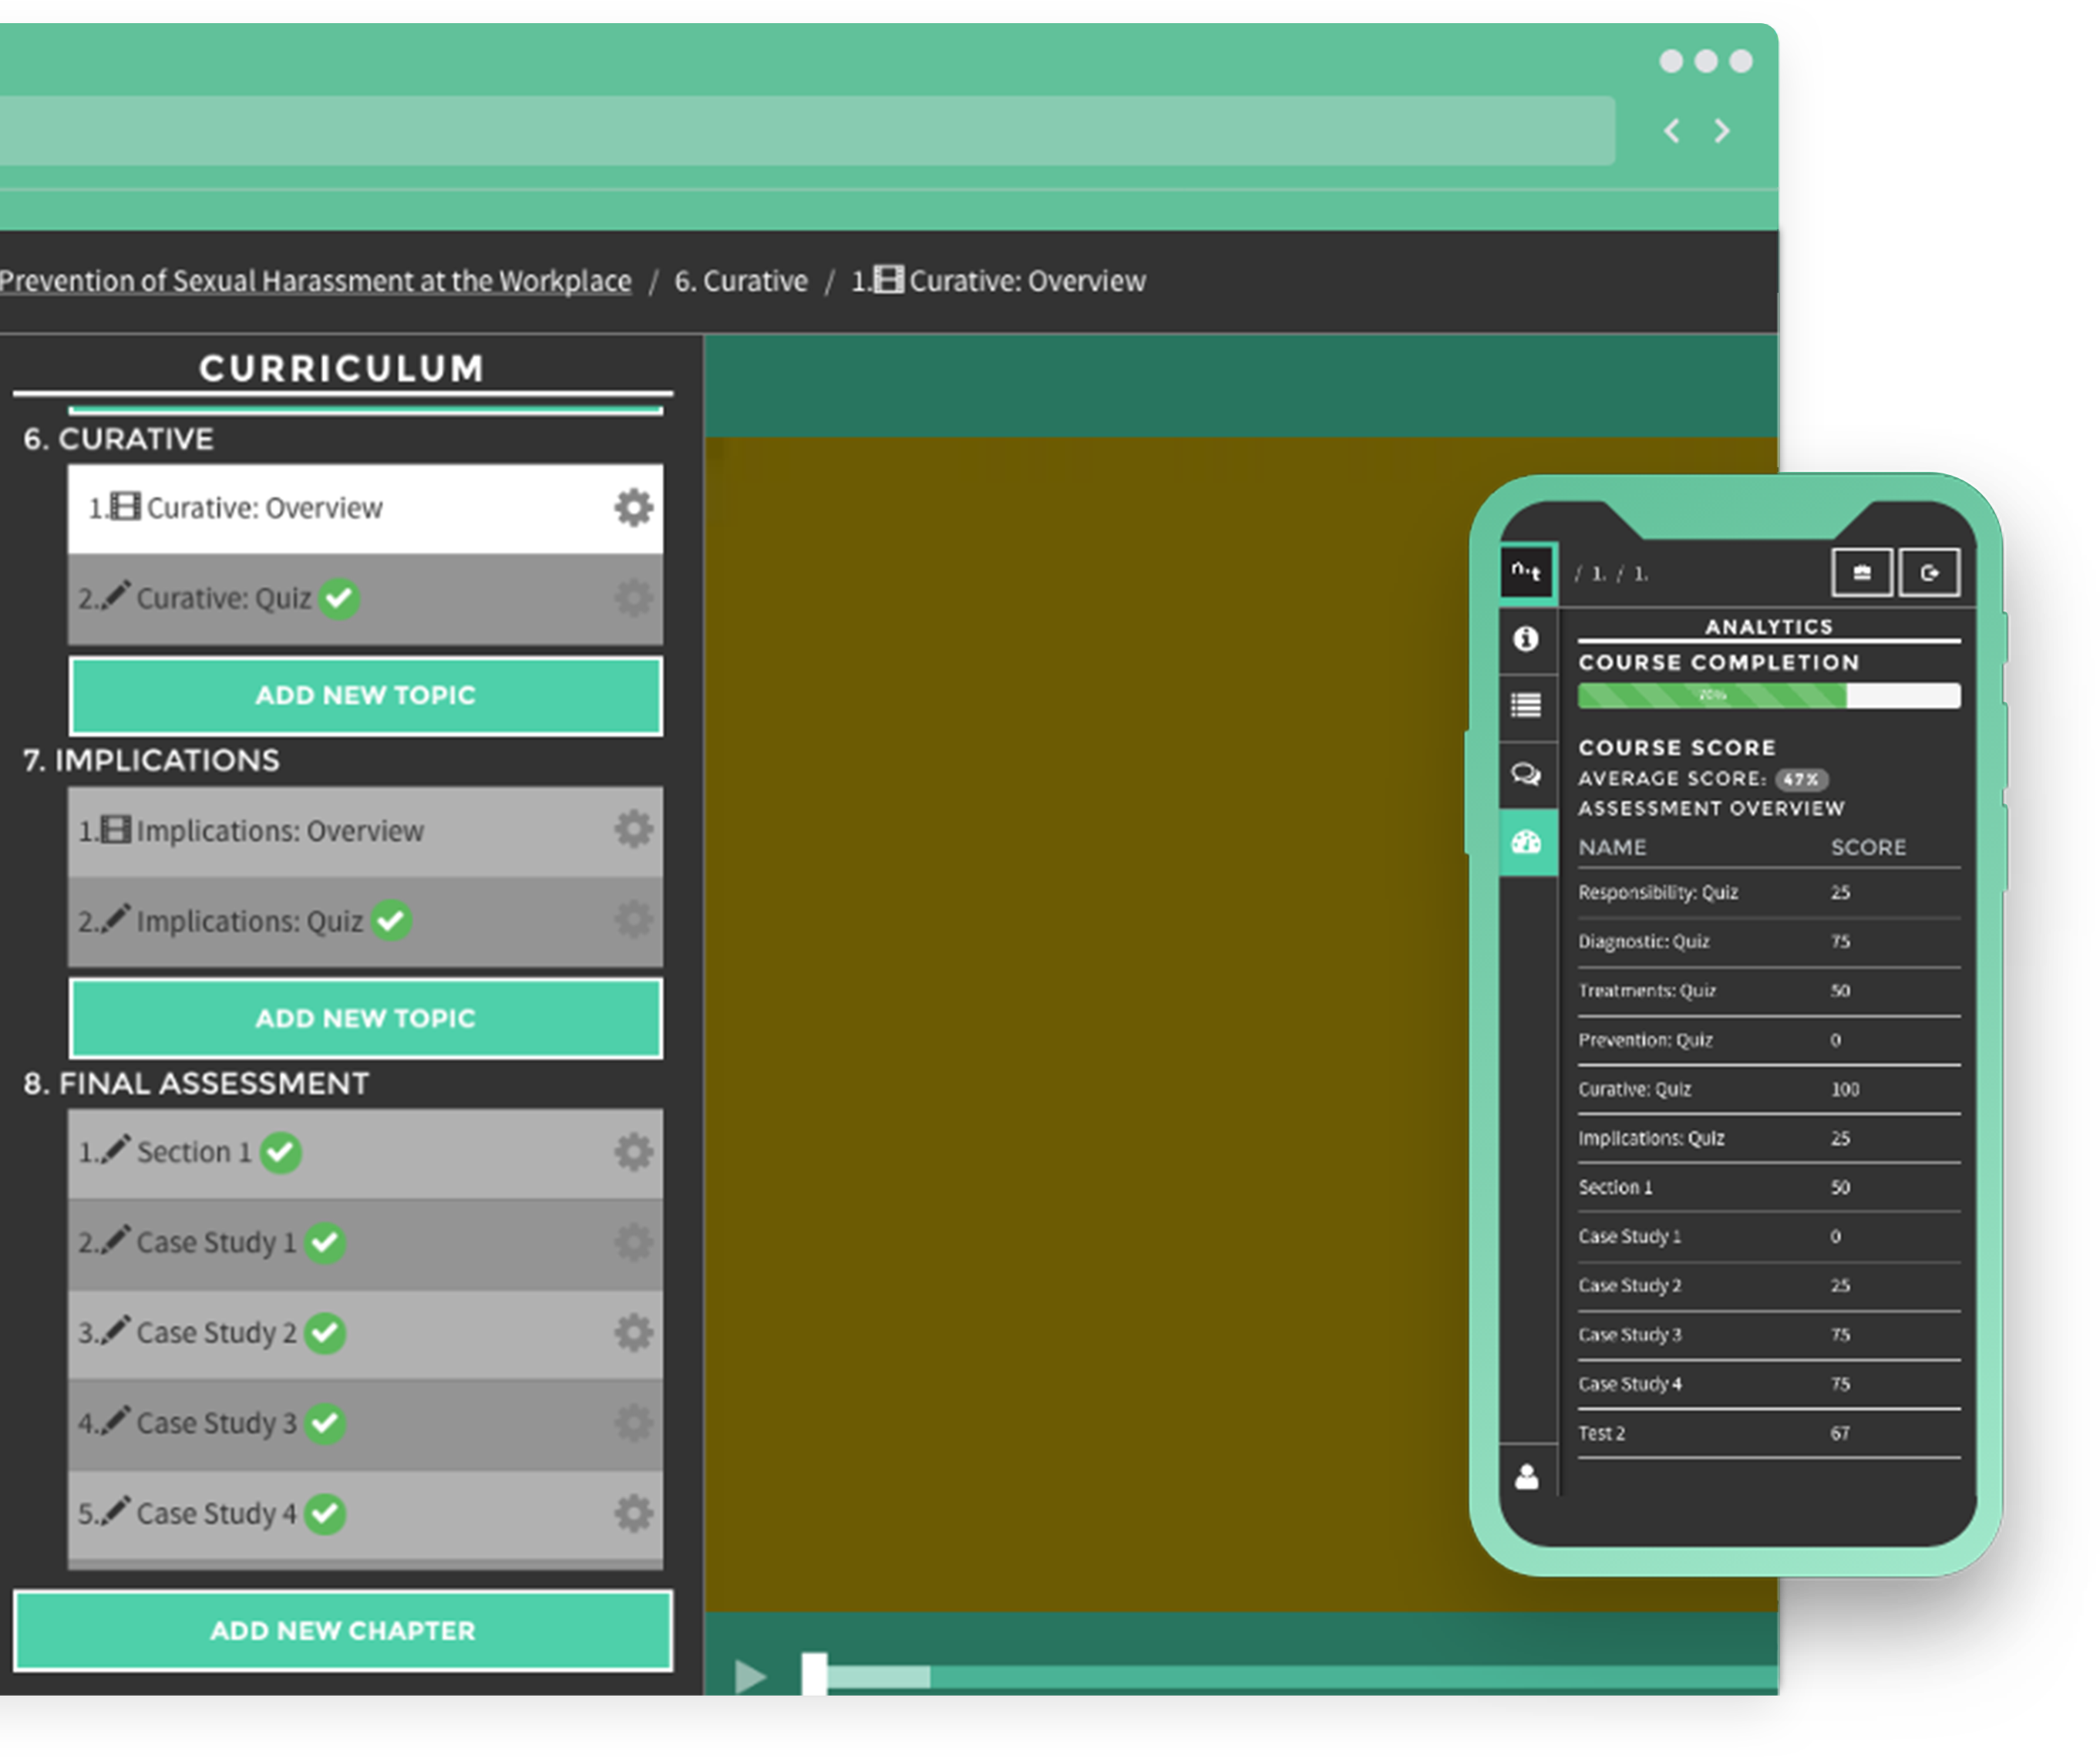Go back with the left chevron arrow
Image resolution: width=2100 pixels, height=1758 pixels.
(x=1671, y=131)
